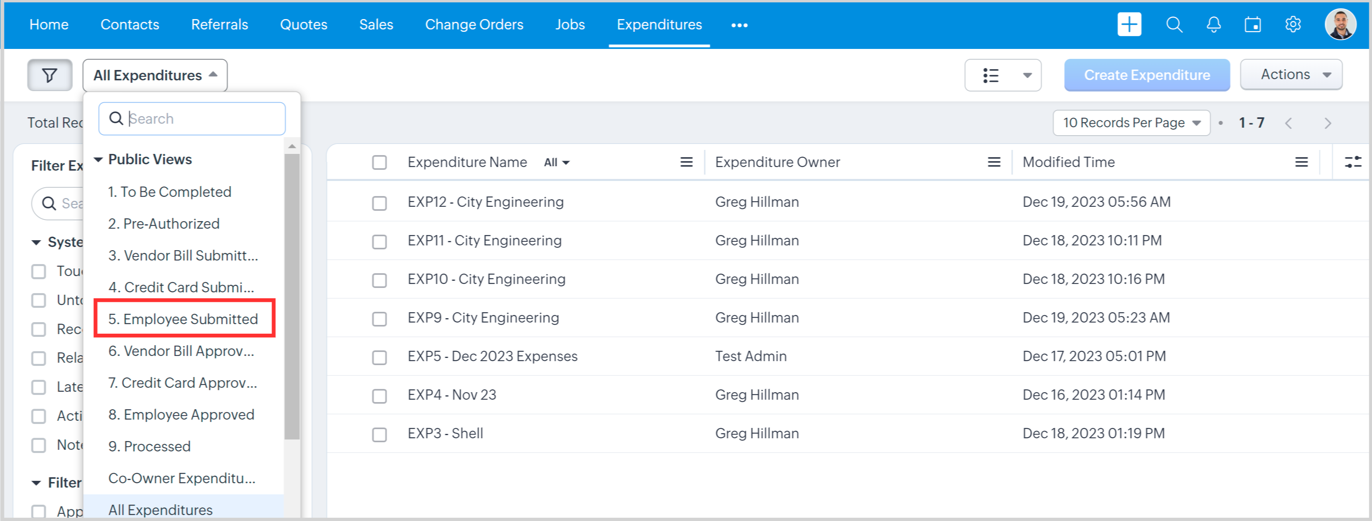Toggle the select-all header checkbox

click(x=379, y=162)
